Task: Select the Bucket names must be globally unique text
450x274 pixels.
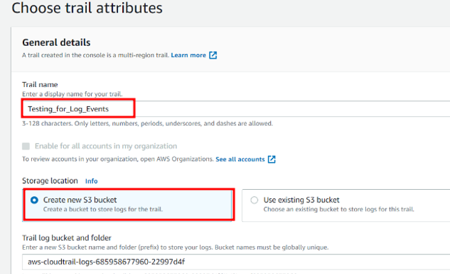Action: 272,248
